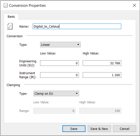Click the Clamping section heading
The height and width of the screenshot is (136, 140).
13,85
